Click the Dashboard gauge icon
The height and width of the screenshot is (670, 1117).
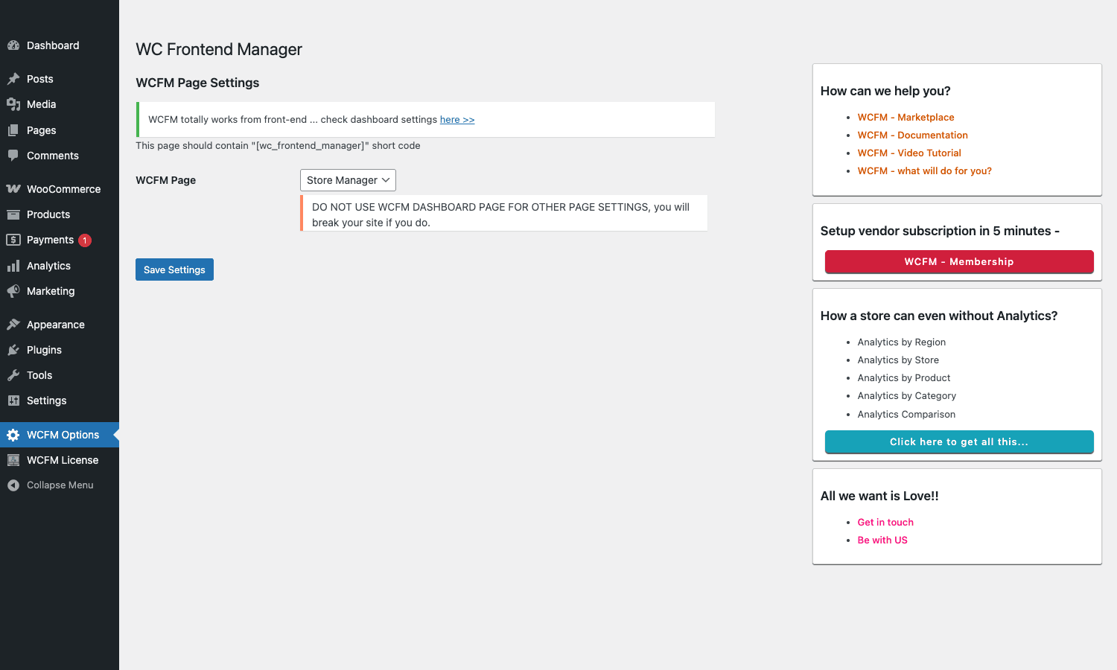(x=13, y=45)
